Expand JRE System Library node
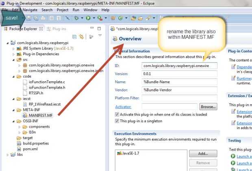Viewport: 252px width, 171px height. pos(13,49)
